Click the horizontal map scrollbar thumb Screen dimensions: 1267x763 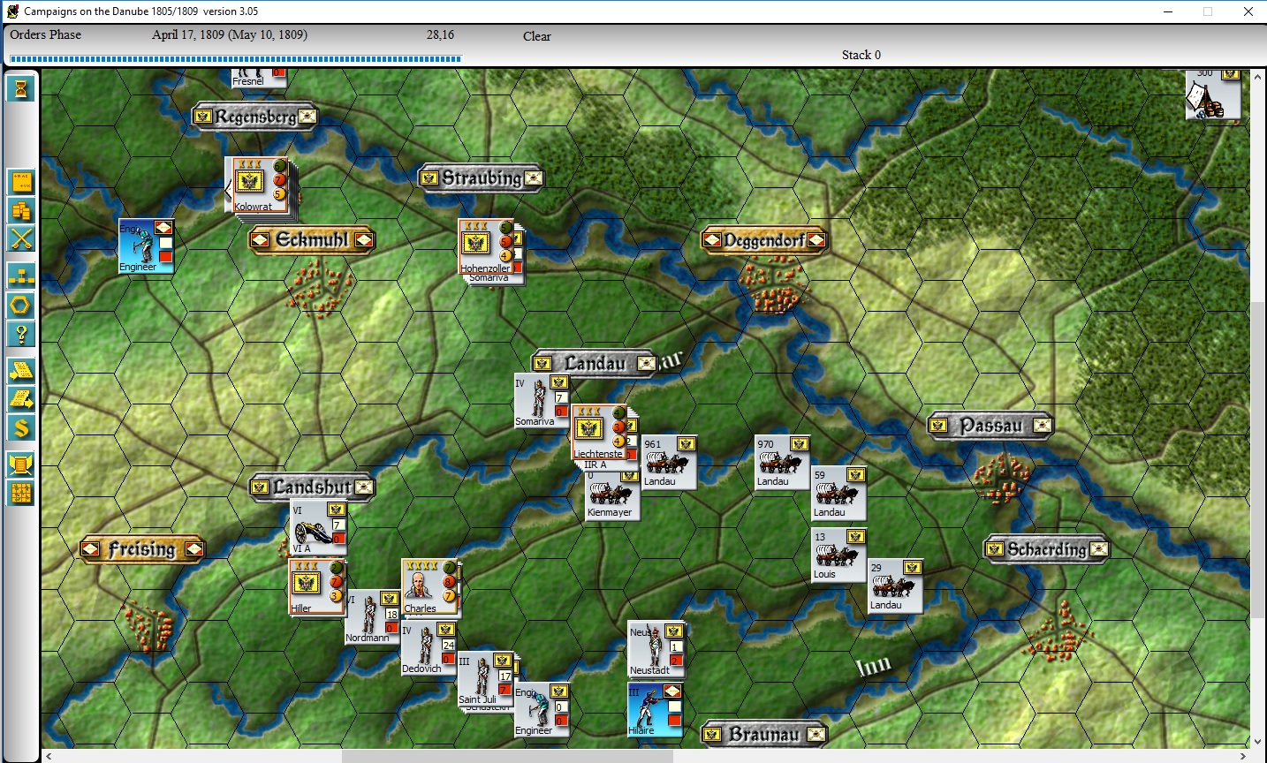tap(507, 756)
